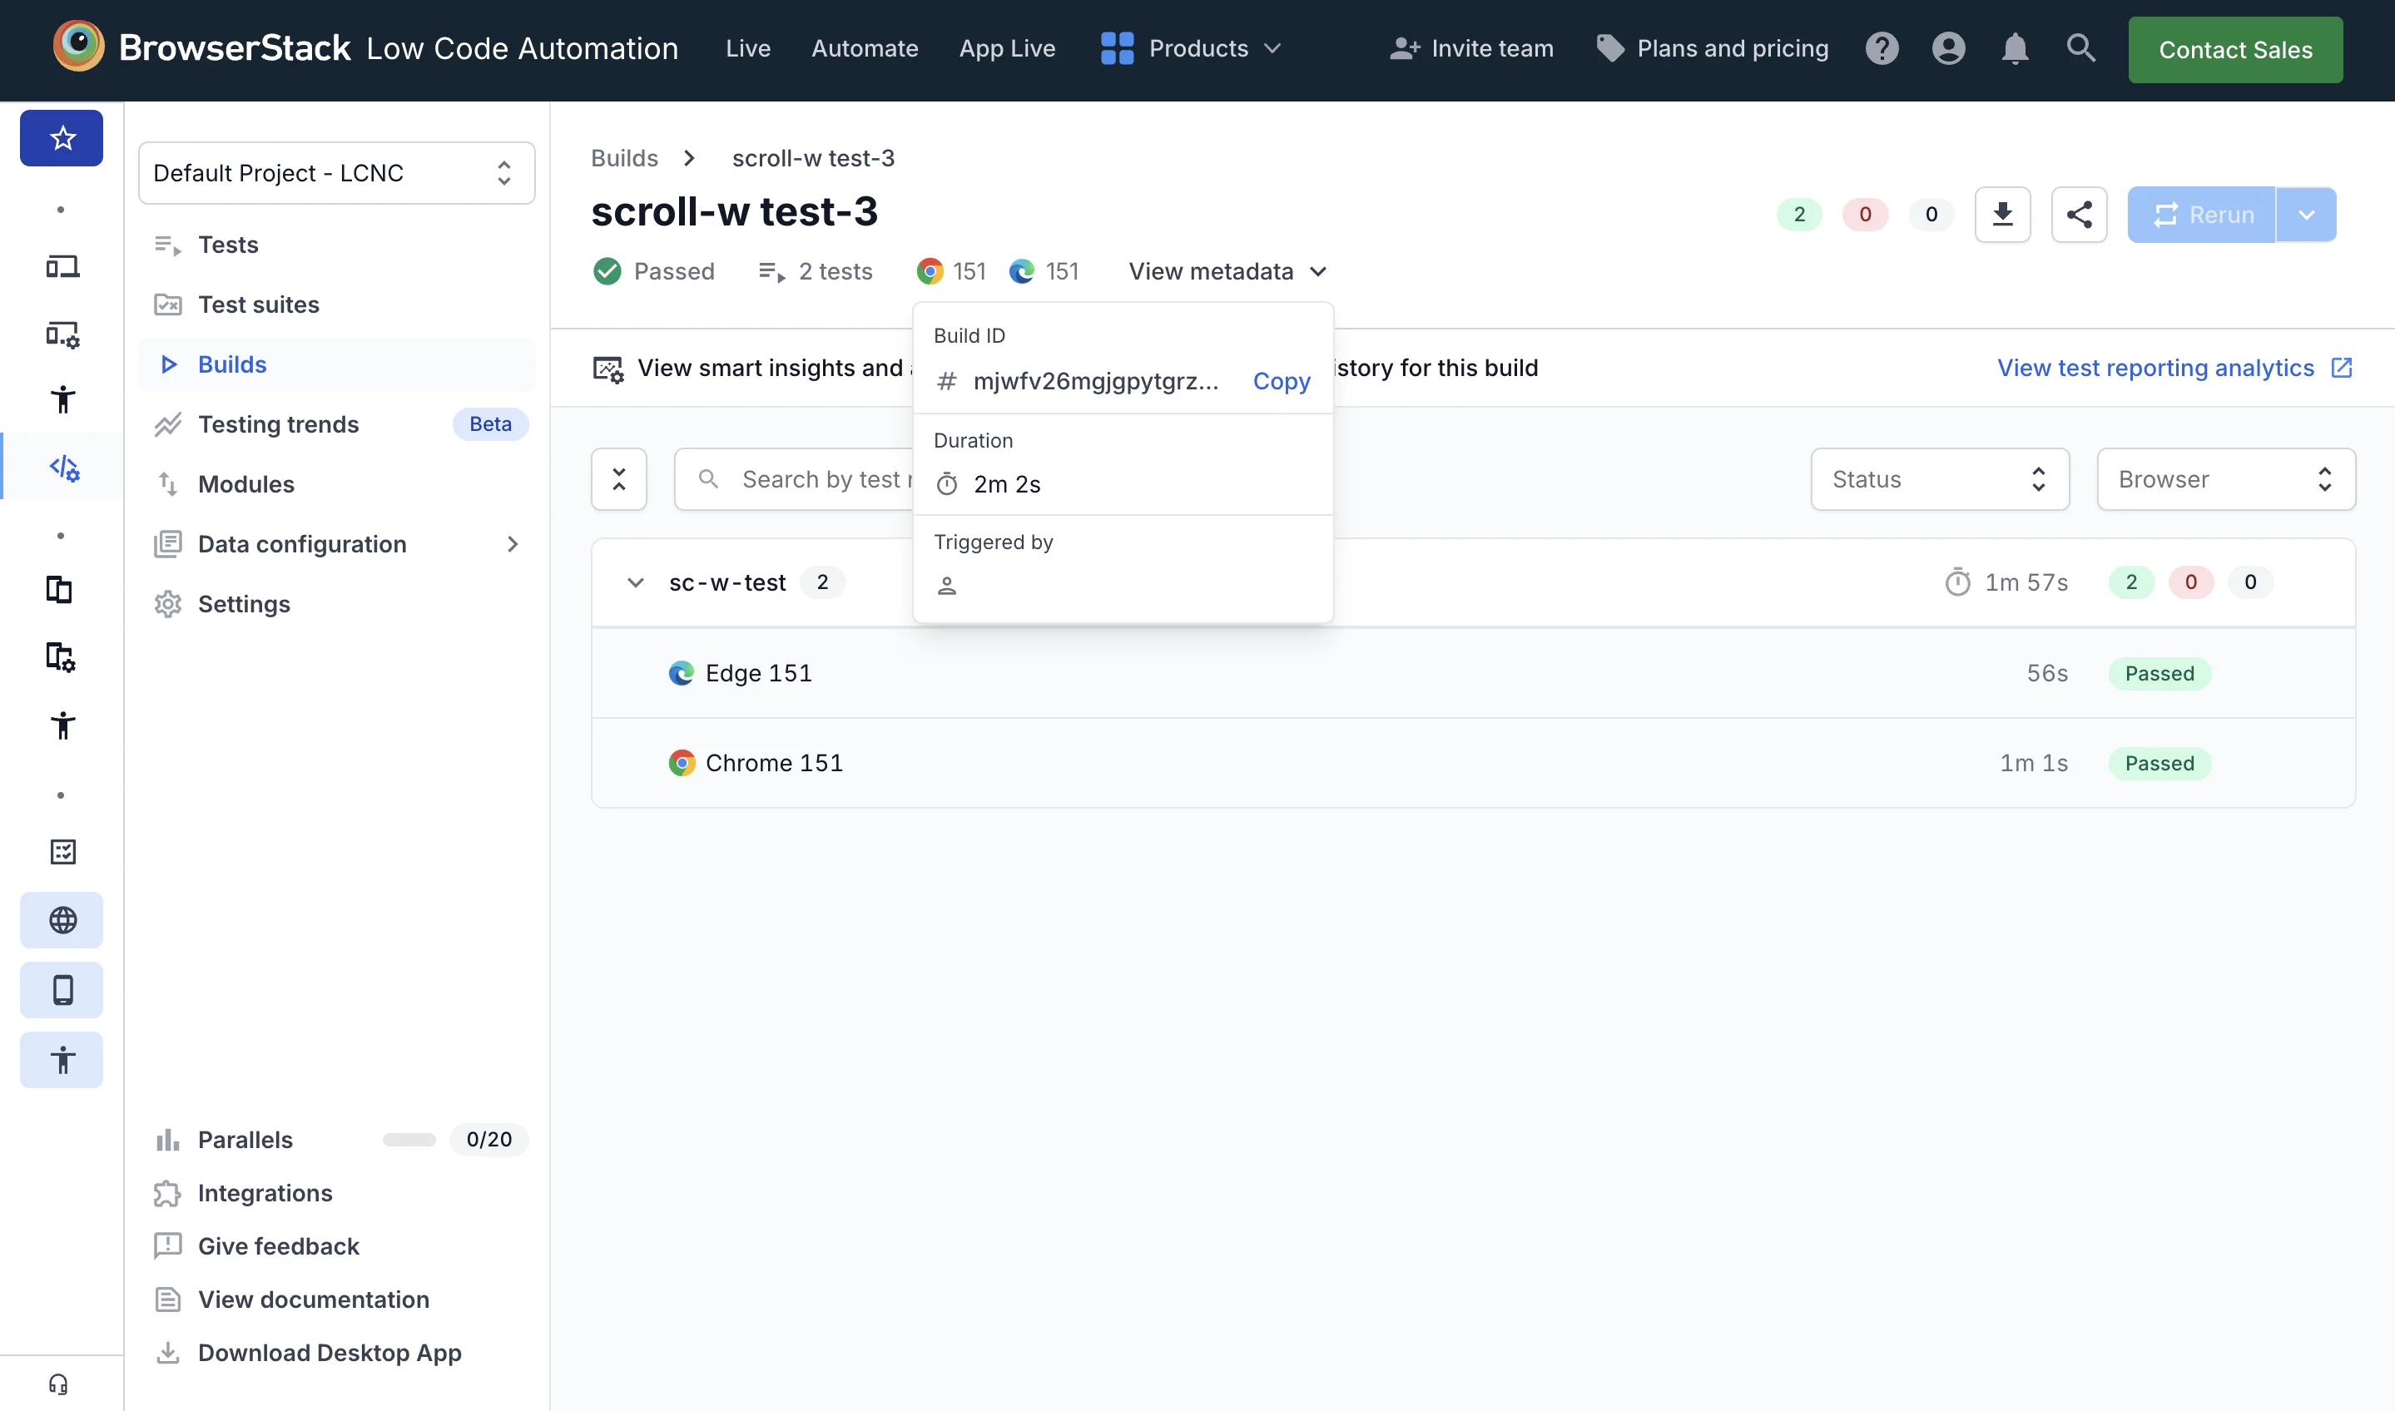This screenshot has width=2395, height=1411.
Task: Open the globe icon in sidebar rail
Action: 62,920
